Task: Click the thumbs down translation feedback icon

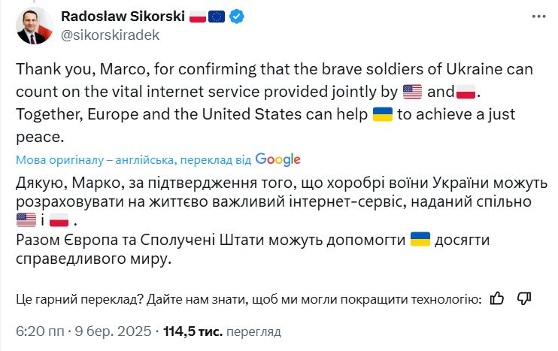Action: point(524,298)
